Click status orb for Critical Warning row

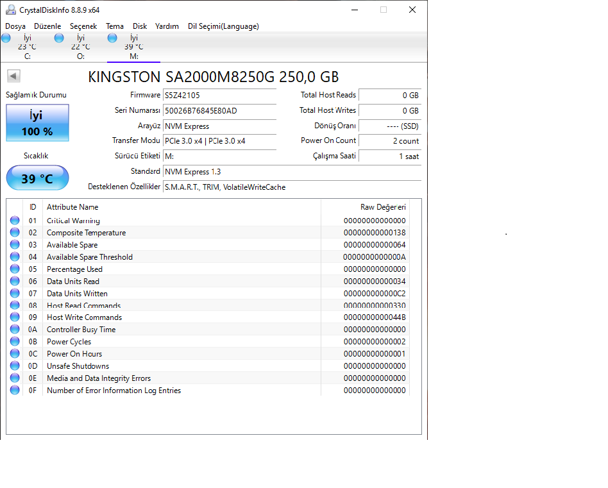point(15,221)
